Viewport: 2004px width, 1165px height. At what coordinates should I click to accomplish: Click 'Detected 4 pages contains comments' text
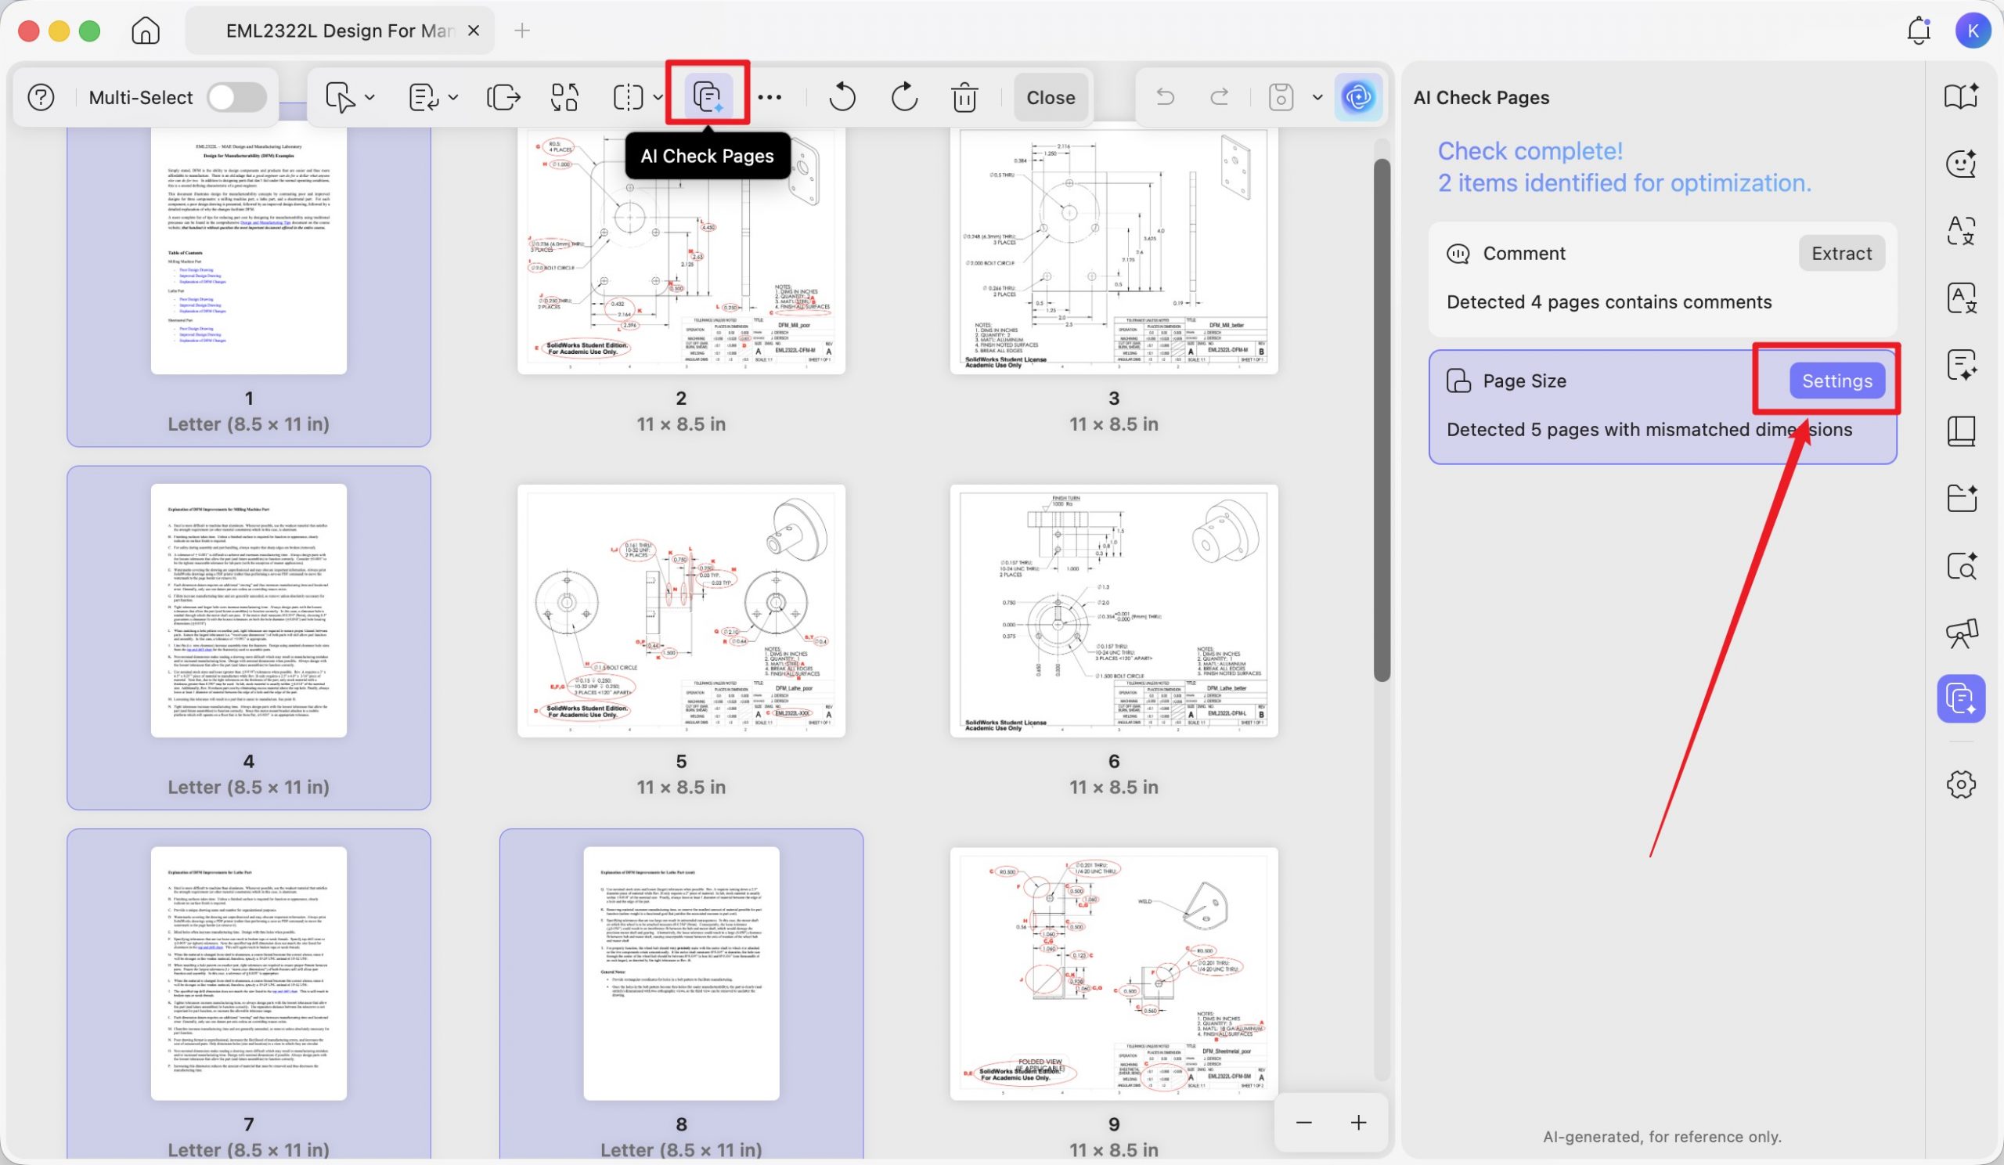tap(1609, 302)
